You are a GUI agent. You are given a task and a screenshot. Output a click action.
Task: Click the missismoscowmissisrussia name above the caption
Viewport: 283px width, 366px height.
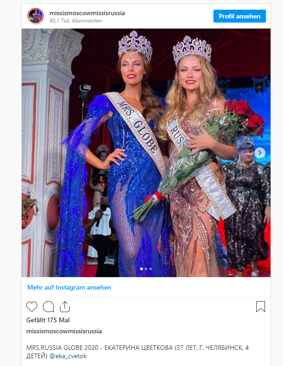pos(64,331)
